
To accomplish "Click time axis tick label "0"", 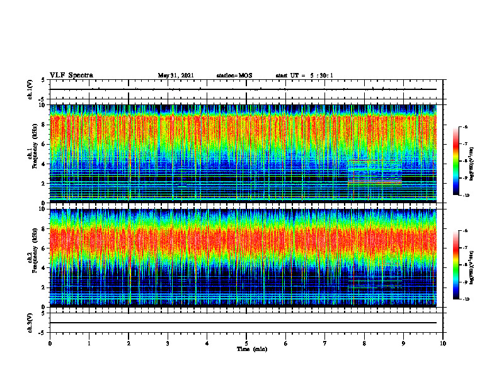I will coord(50,343).
